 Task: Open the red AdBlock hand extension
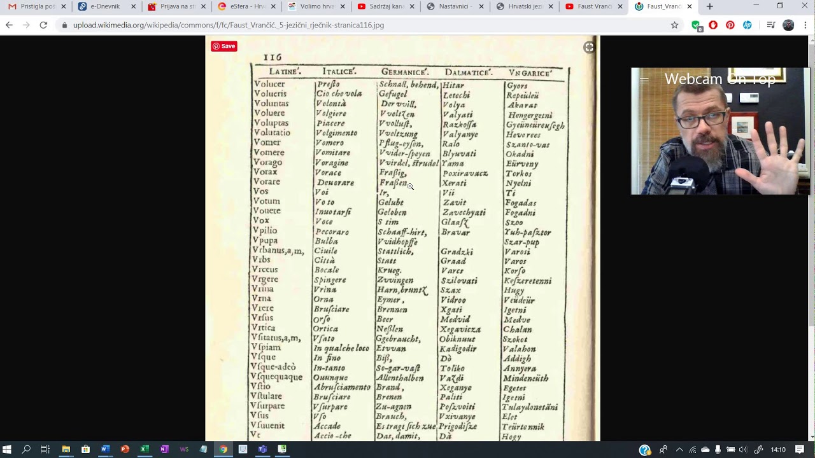pyautogui.click(x=713, y=25)
